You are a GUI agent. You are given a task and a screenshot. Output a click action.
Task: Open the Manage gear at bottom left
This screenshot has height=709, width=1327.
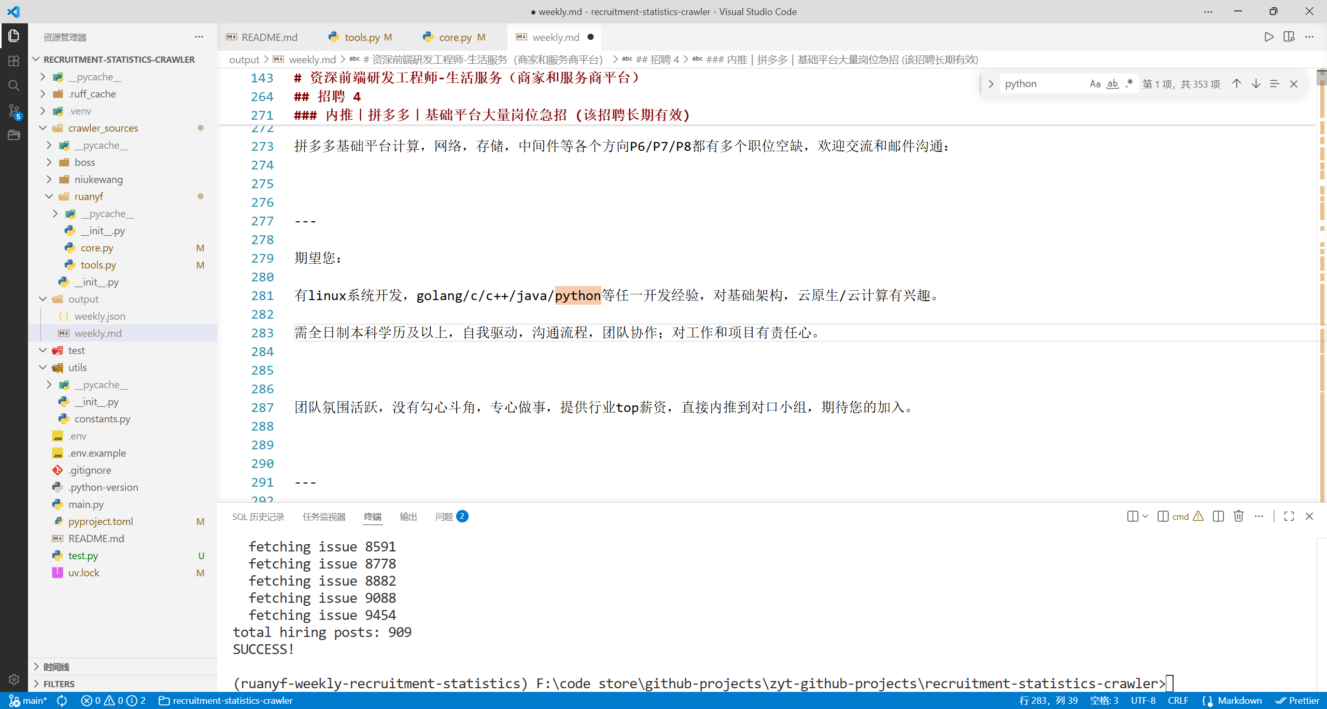pyautogui.click(x=14, y=679)
